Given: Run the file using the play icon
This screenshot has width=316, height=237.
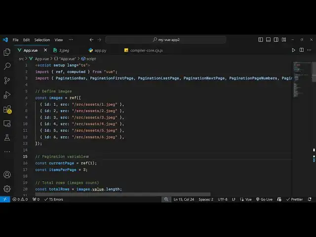Looking at the screenshot, I should click(293, 50).
